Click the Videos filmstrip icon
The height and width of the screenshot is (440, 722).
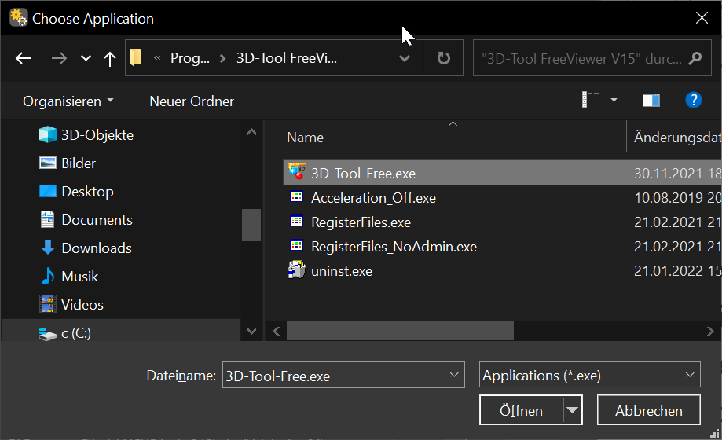pyautogui.click(x=48, y=305)
